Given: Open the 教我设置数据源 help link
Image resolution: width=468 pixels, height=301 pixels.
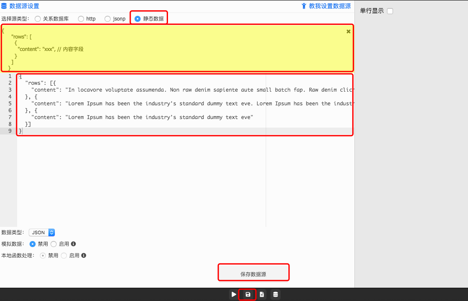Looking at the screenshot, I should pyautogui.click(x=330, y=6).
